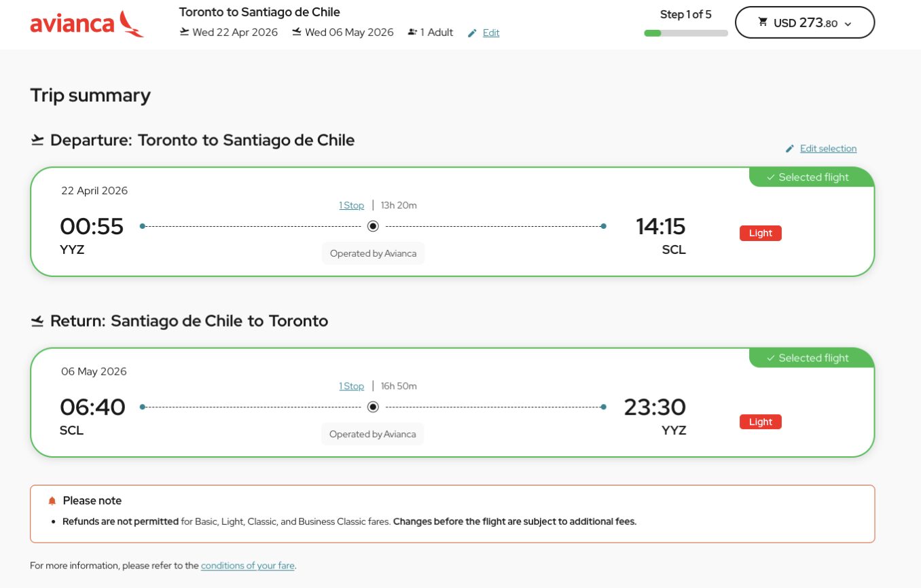This screenshot has height=588, width=921.
Task: Click the departure Selected flight tag
Action: [x=808, y=177]
